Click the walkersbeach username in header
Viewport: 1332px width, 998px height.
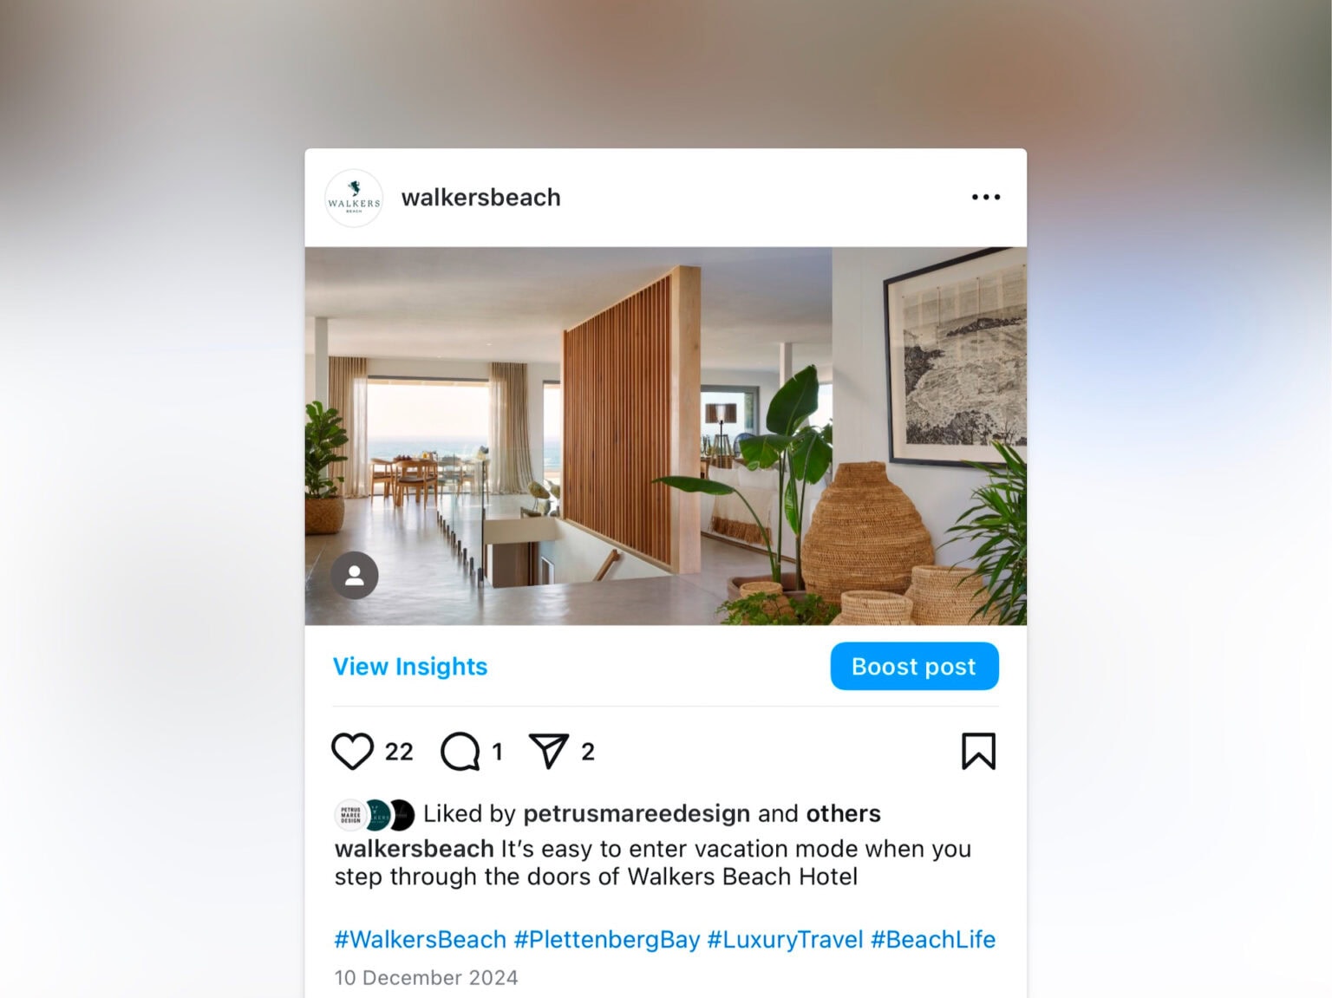(480, 198)
